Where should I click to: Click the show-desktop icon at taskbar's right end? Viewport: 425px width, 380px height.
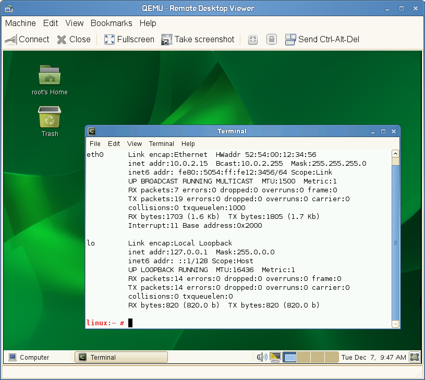point(415,357)
